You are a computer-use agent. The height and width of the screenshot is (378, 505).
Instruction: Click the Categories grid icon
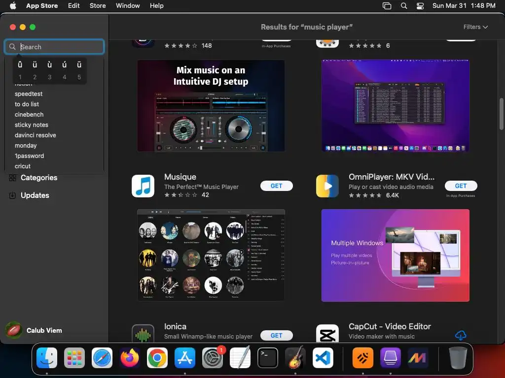coord(12,178)
